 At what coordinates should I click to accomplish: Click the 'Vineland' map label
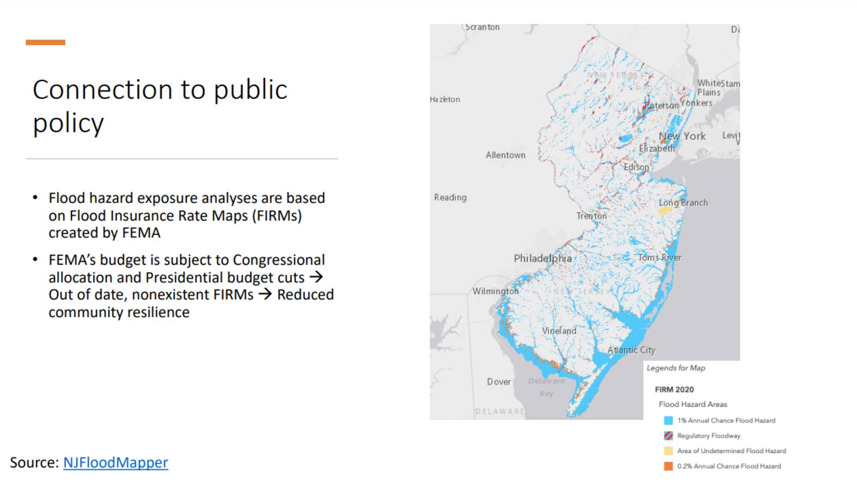coord(559,331)
